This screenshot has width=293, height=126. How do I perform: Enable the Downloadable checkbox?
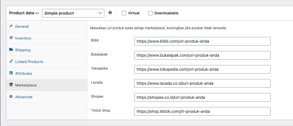pyautogui.click(x=151, y=13)
